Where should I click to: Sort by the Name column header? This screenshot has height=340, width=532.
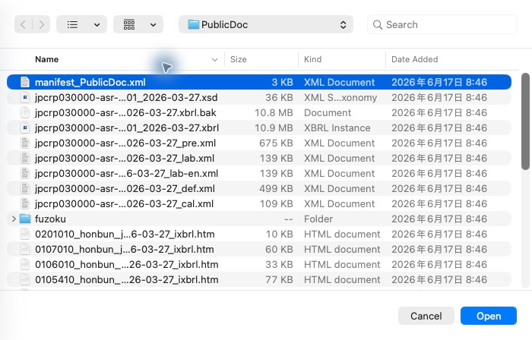click(47, 60)
